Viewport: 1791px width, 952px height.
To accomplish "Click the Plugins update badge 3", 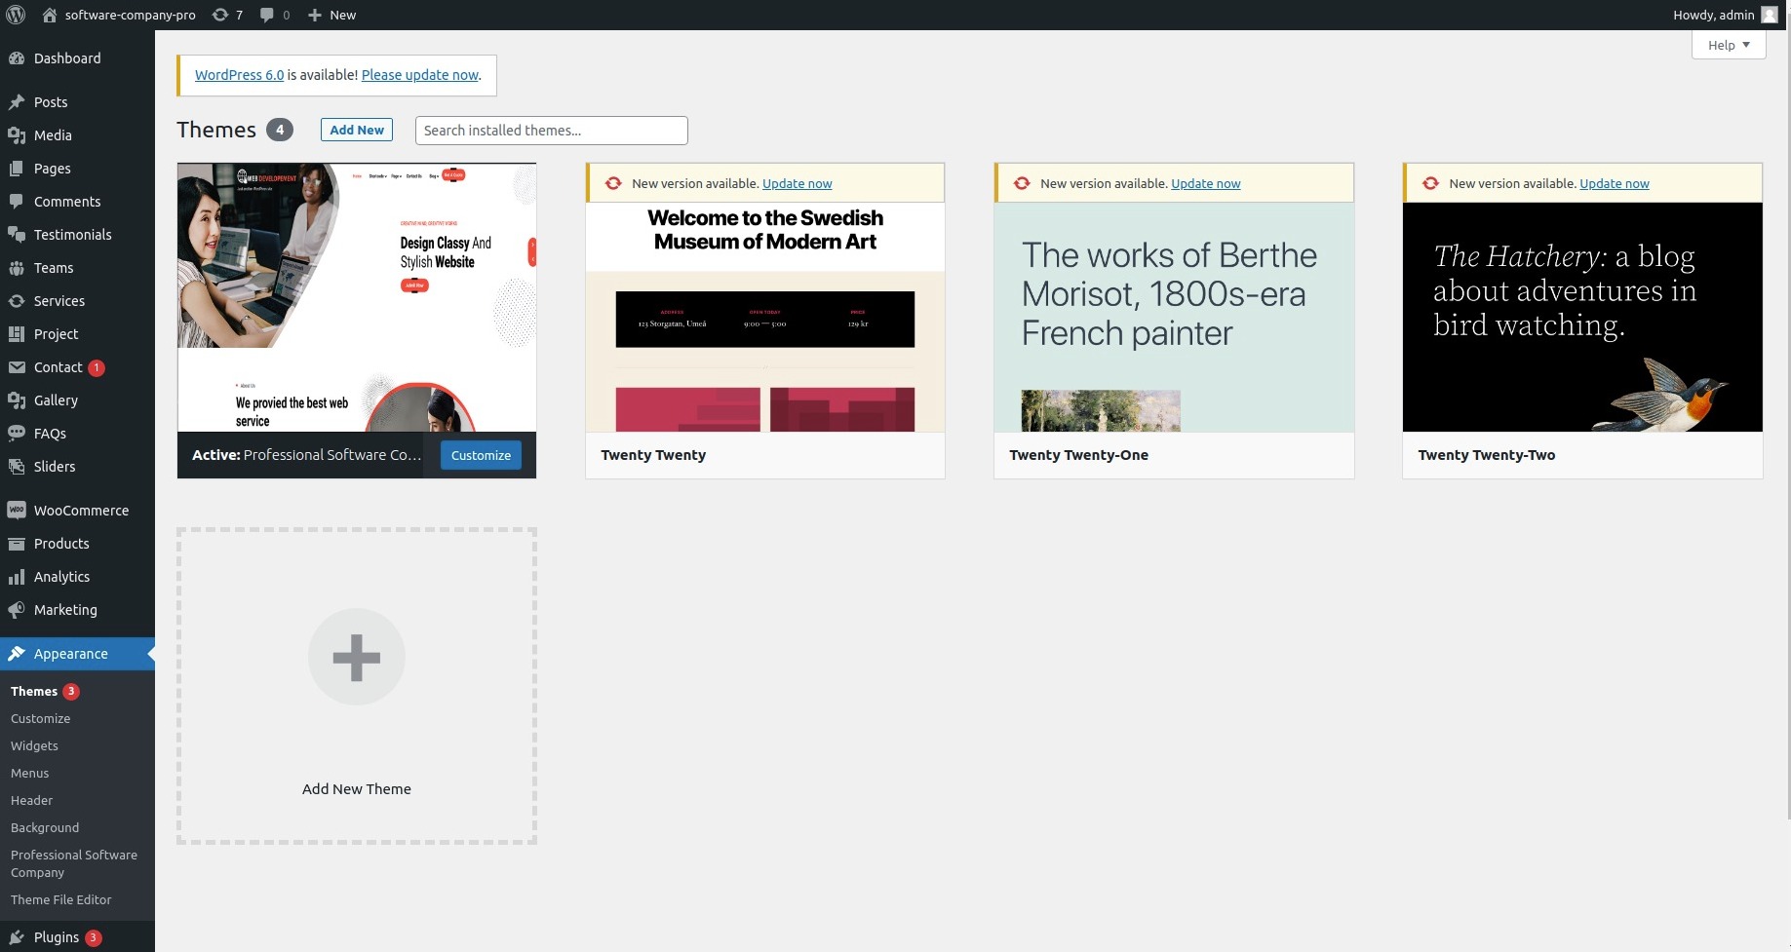I will (93, 938).
